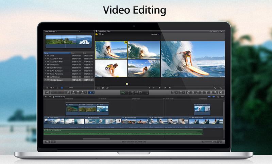272x164 pixels.
Task: Open the Crop tool in viewer
Action: coord(103,88)
